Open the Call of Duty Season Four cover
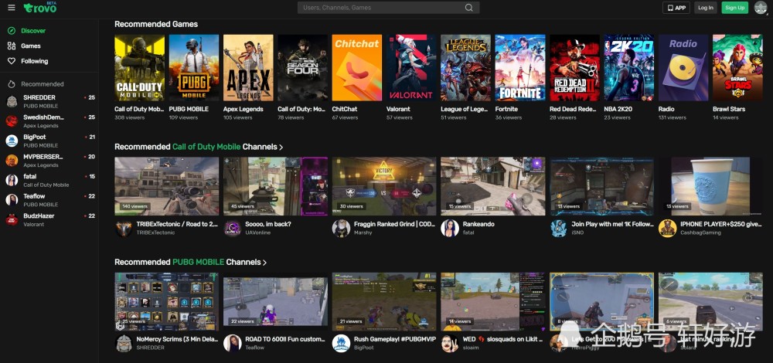Viewport: 773px width, 363px height. [303, 68]
